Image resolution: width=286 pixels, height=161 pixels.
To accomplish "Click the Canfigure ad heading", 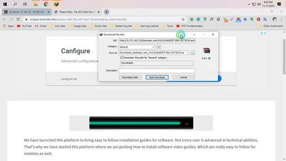I will 76,51.
